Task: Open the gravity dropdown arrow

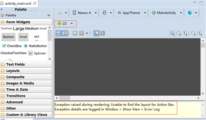Action: click(87, 33)
